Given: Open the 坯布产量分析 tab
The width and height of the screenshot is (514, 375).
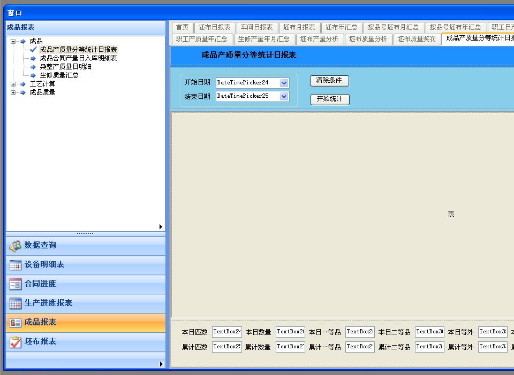Looking at the screenshot, I should tap(320, 39).
